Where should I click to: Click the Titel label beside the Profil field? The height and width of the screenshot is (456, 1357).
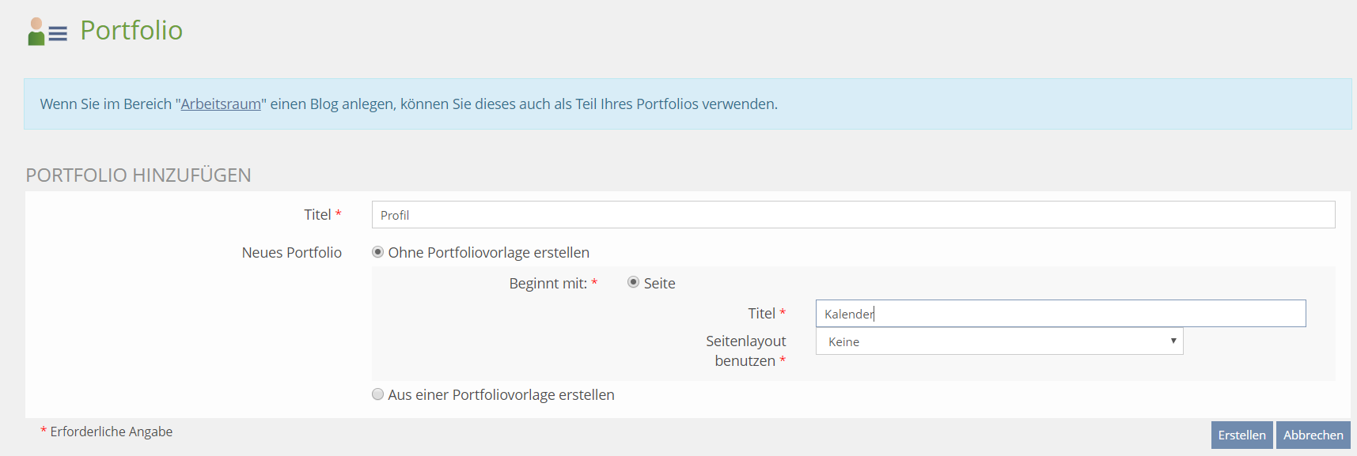tap(317, 215)
